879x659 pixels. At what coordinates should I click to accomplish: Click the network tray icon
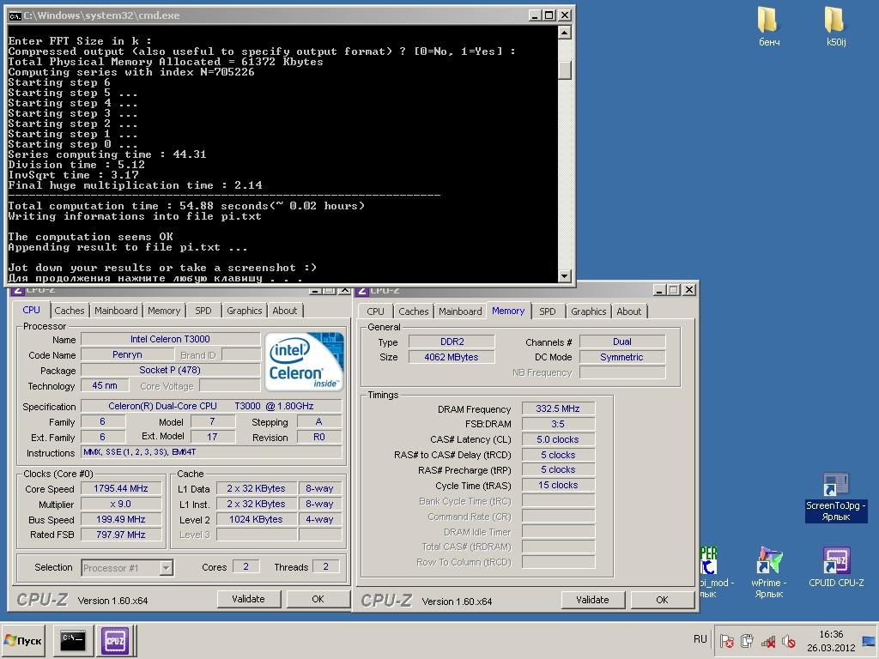[x=768, y=640]
